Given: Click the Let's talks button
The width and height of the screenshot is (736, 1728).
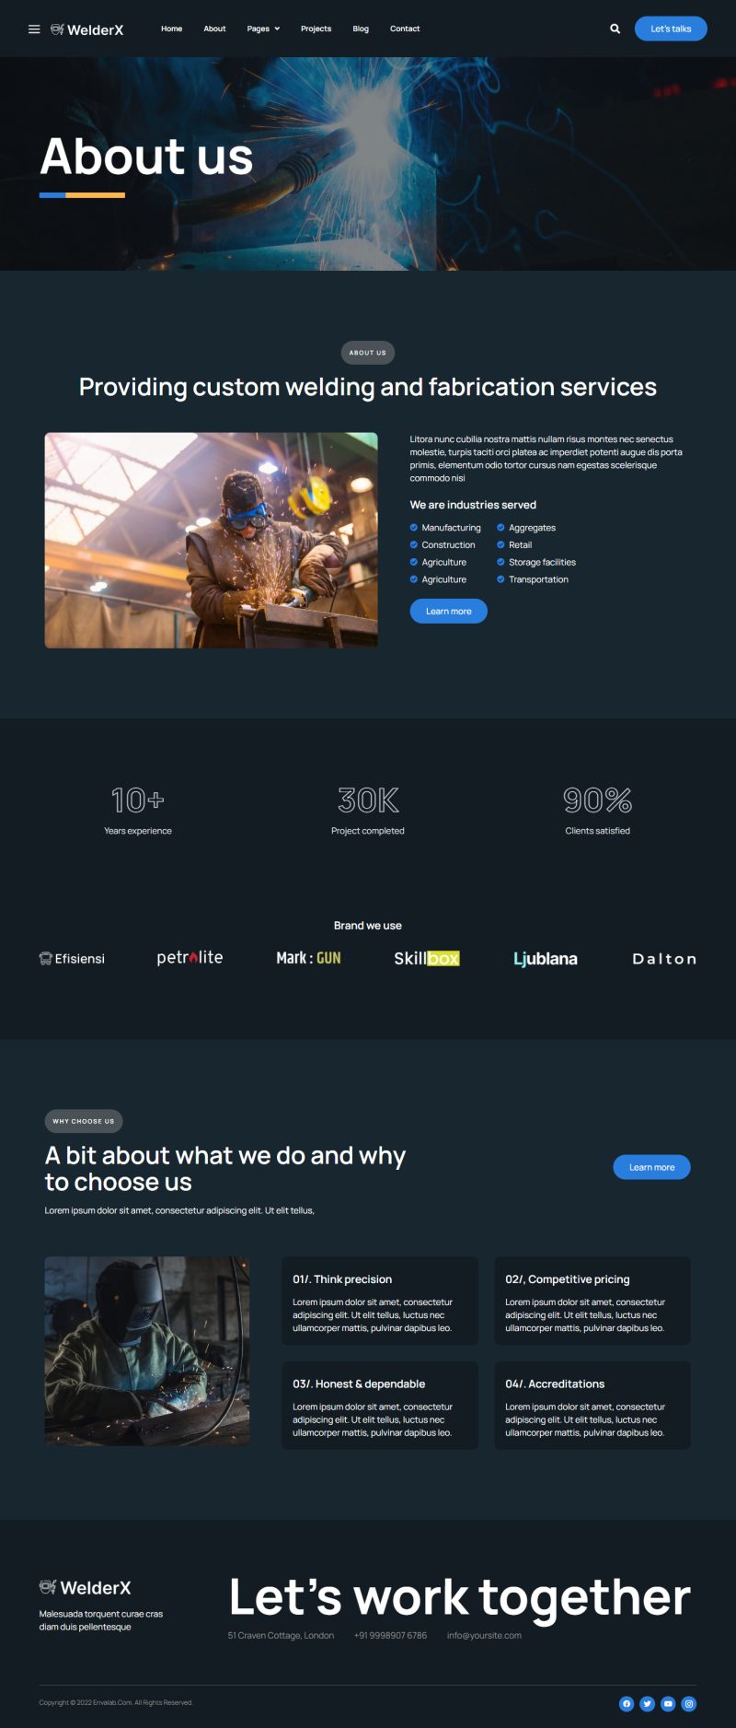Looking at the screenshot, I should 671,29.
